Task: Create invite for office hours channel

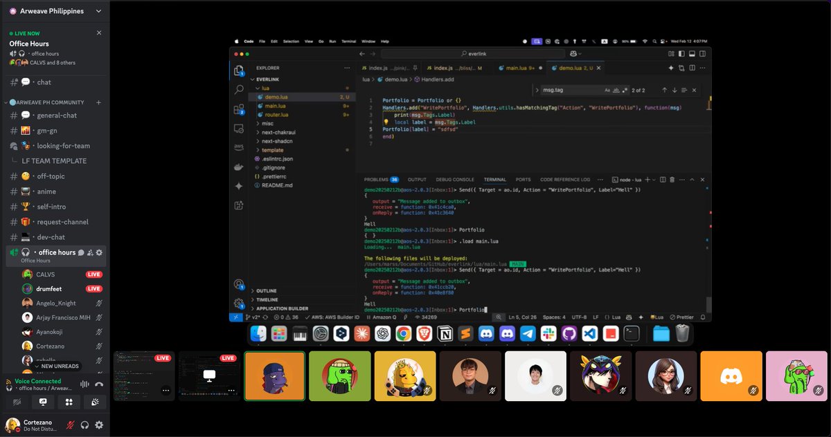Action: (x=90, y=252)
